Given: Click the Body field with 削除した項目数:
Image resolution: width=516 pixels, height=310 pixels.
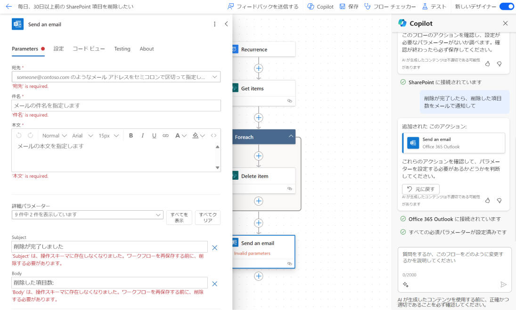Looking at the screenshot, I should point(110,283).
